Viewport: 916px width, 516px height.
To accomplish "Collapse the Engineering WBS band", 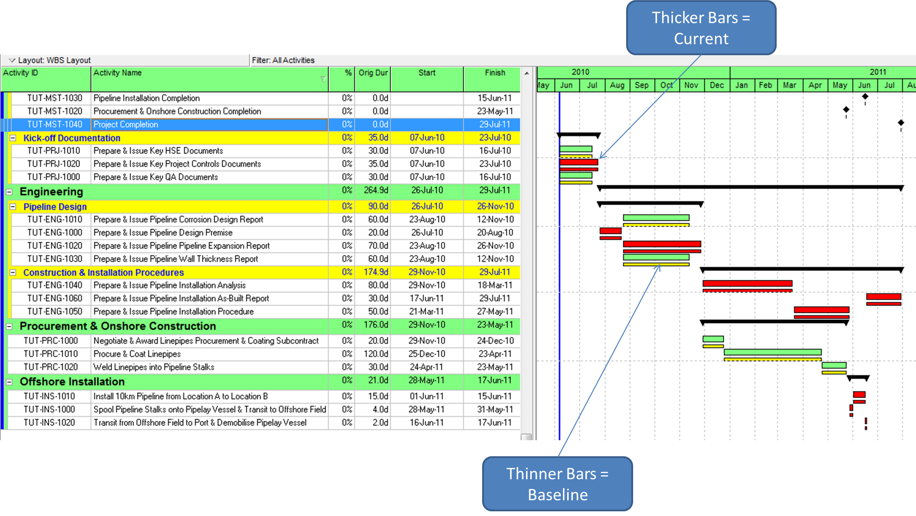I will pos(9,191).
